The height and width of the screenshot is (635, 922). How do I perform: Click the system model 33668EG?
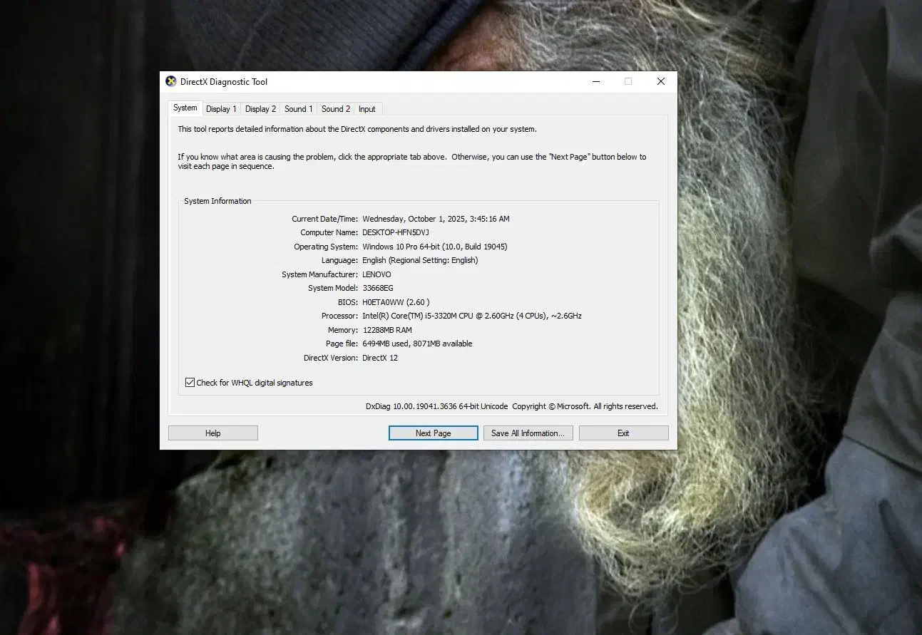point(378,288)
